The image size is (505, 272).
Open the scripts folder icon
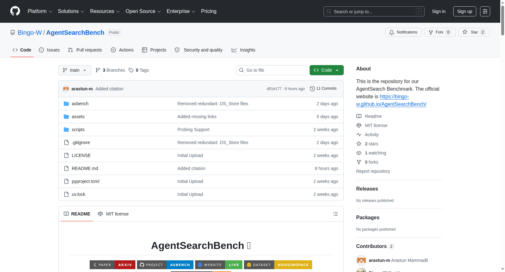pyautogui.click(x=66, y=130)
